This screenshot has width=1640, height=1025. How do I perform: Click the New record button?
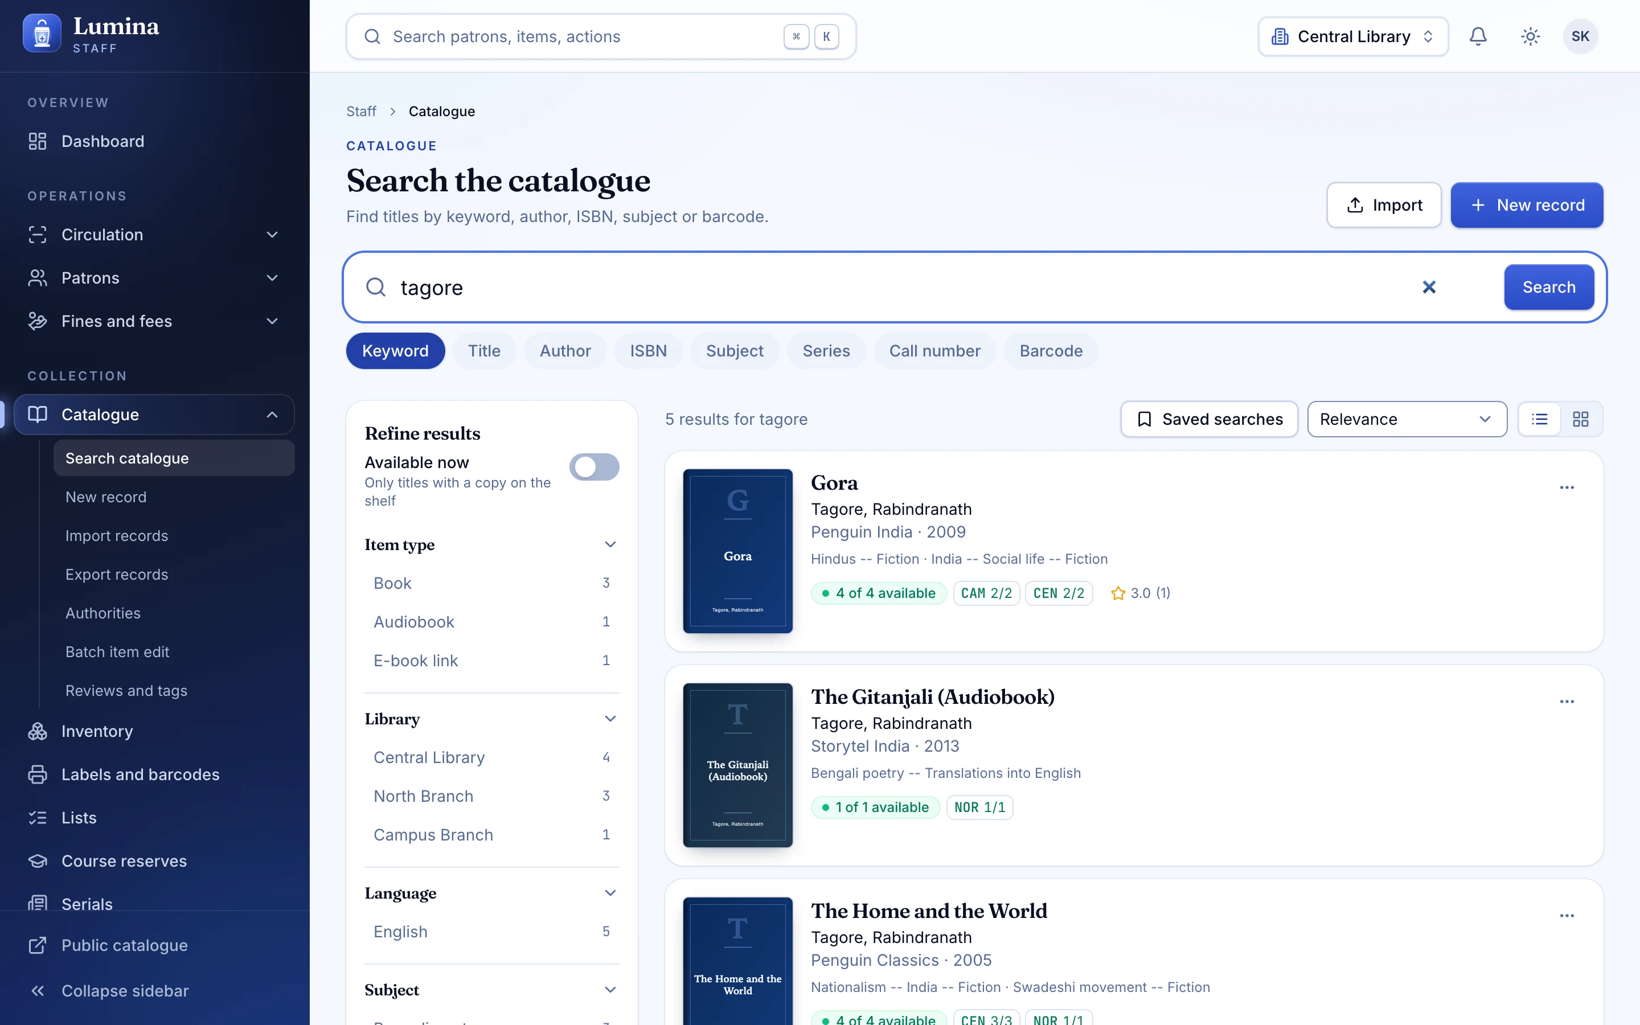click(x=1527, y=206)
